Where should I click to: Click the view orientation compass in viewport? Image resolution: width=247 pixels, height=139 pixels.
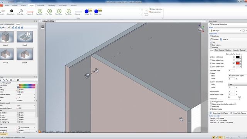point(201,29)
